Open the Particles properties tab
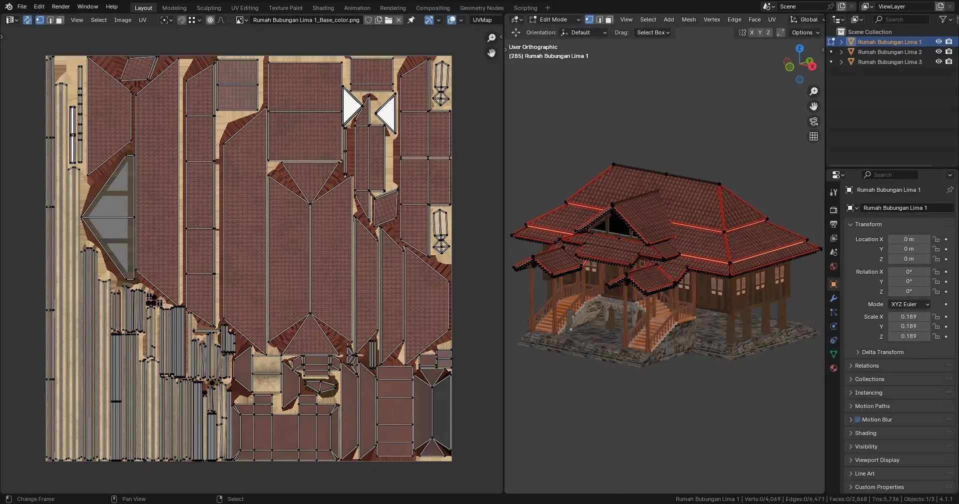The image size is (959, 504). pyautogui.click(x=833, y=312)
